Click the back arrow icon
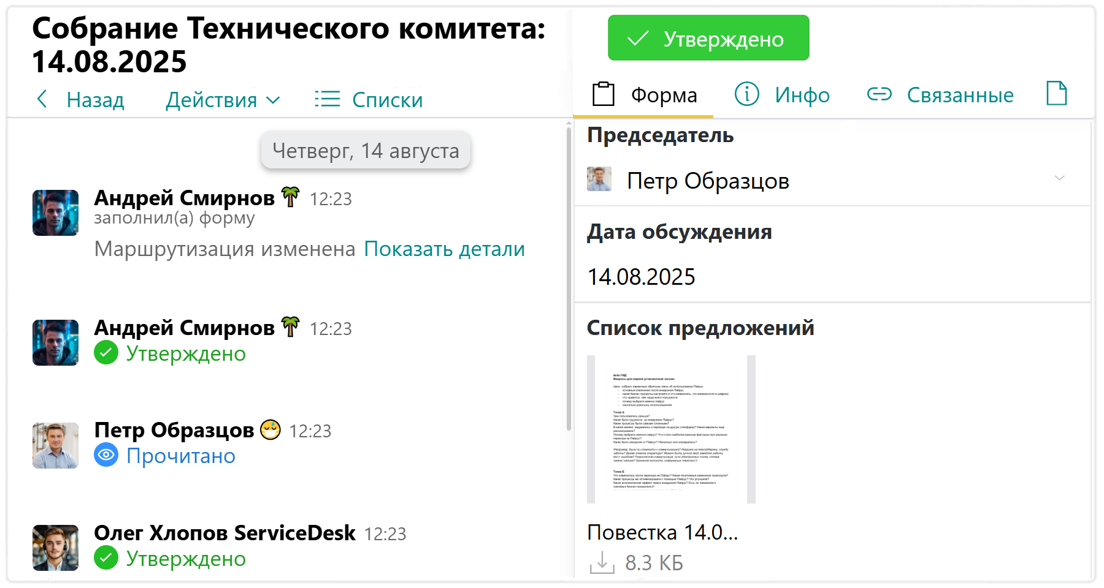This screenshot has width=1104, height=588. coord(42,99)
